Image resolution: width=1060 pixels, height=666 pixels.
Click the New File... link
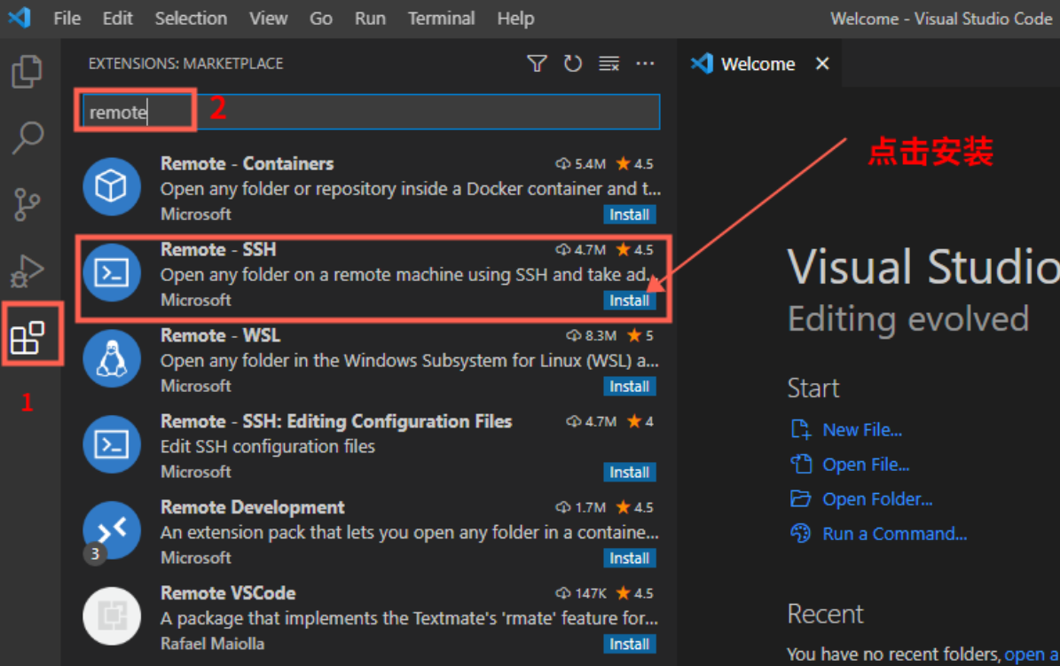point(862,429)
